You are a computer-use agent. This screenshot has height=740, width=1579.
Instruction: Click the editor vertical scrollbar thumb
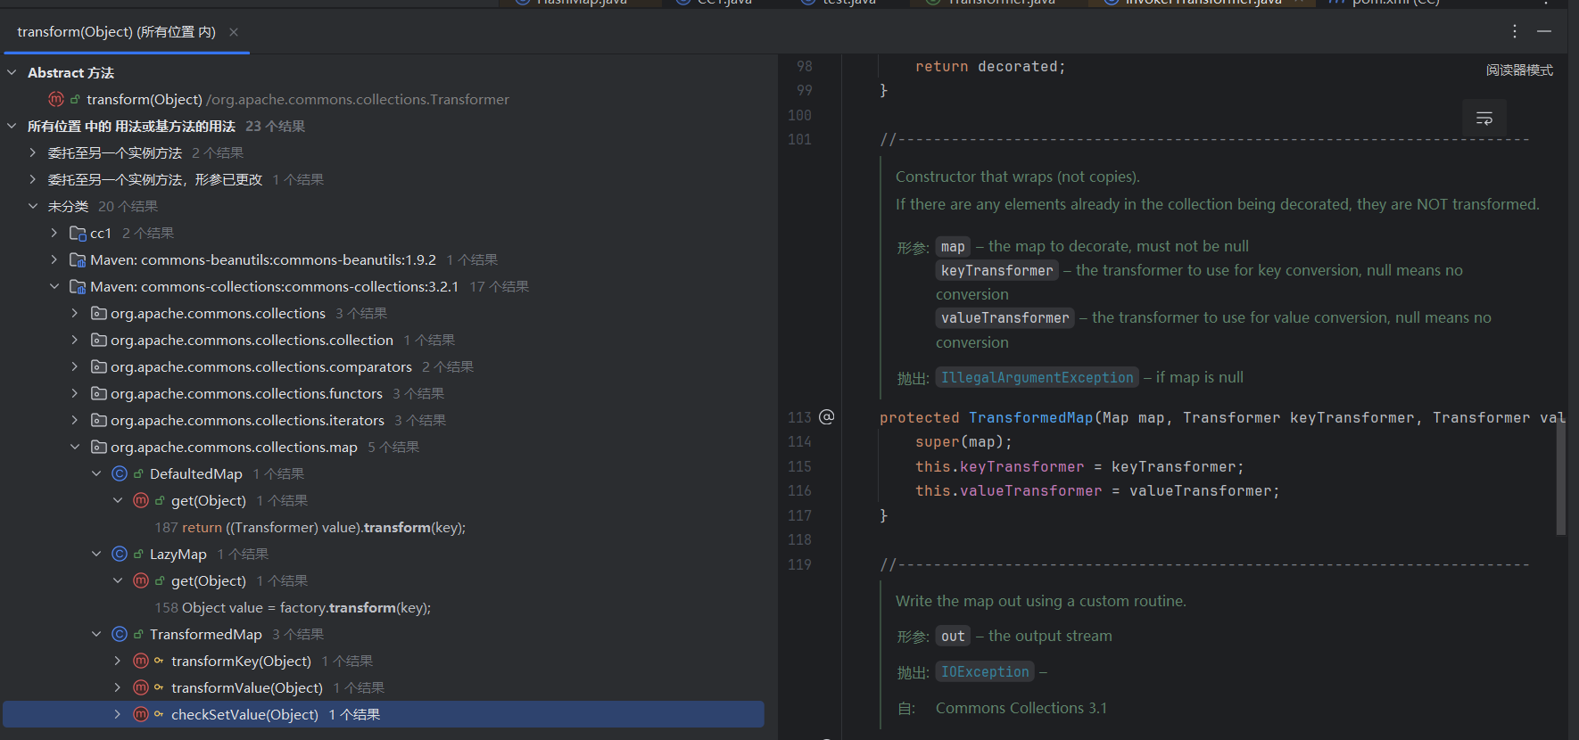pyautogui.click(x=1560, y=477)
